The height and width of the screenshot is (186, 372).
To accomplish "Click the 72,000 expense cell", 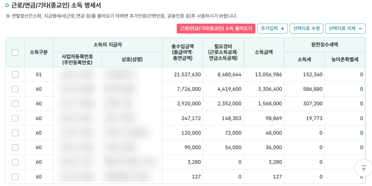I will coord(223,133).
